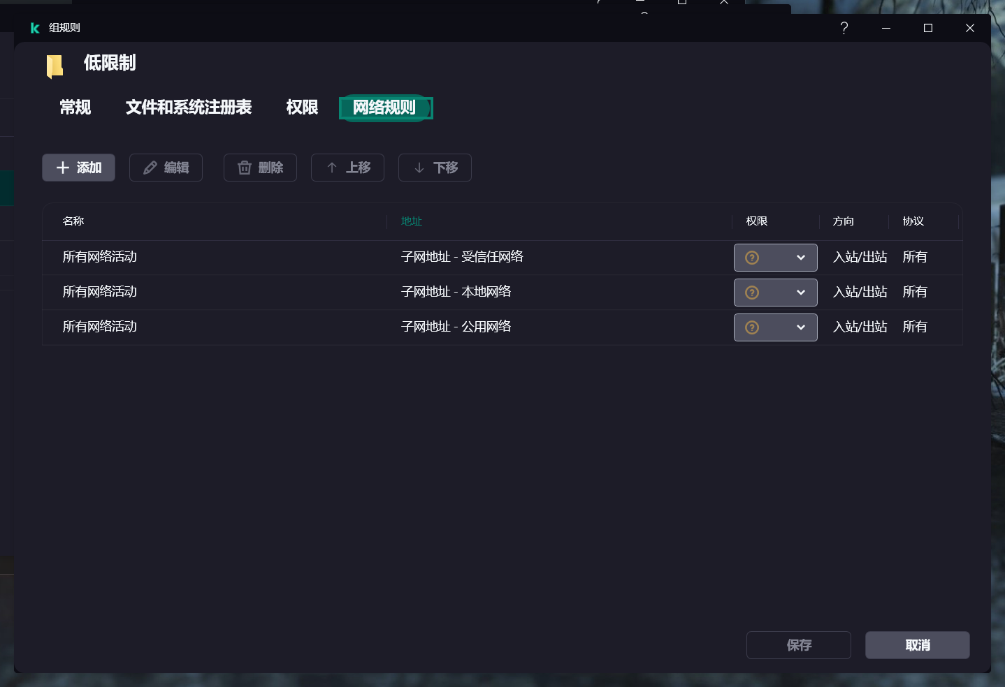Screen dimensions: 1005x687
Task: Click the permission question-mark badge for 公用网络 row
Action: 751,327
